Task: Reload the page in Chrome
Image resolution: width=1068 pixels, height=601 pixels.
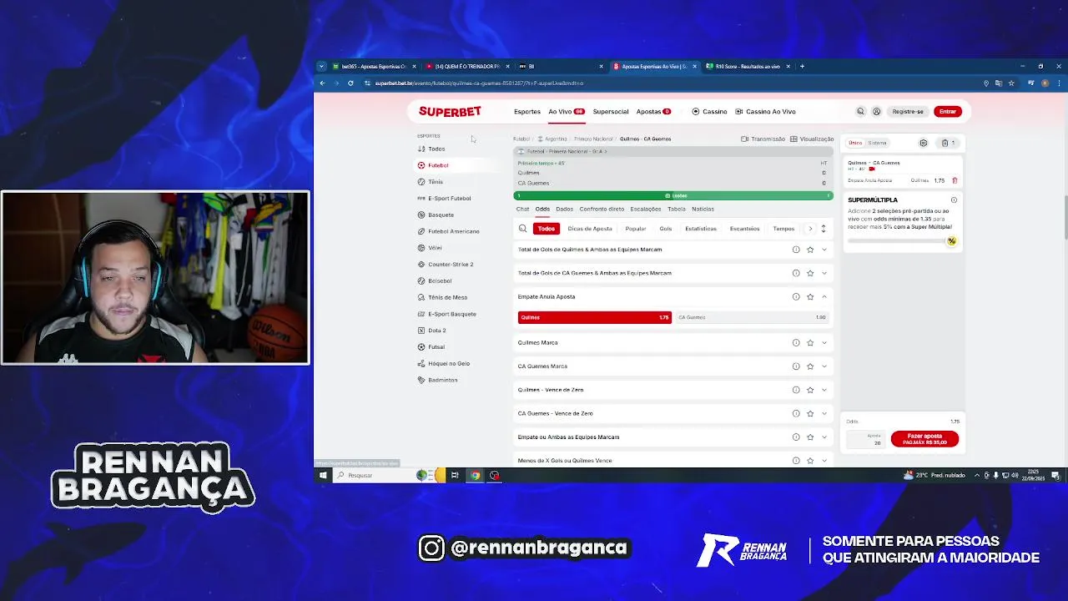Action: click(350, 83)
